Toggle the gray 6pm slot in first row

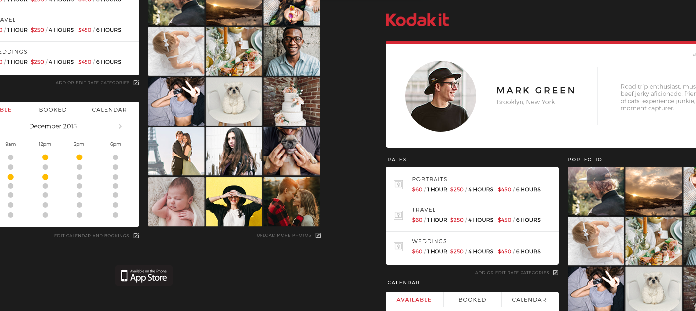pyautogui.click(x=115, y=157)
